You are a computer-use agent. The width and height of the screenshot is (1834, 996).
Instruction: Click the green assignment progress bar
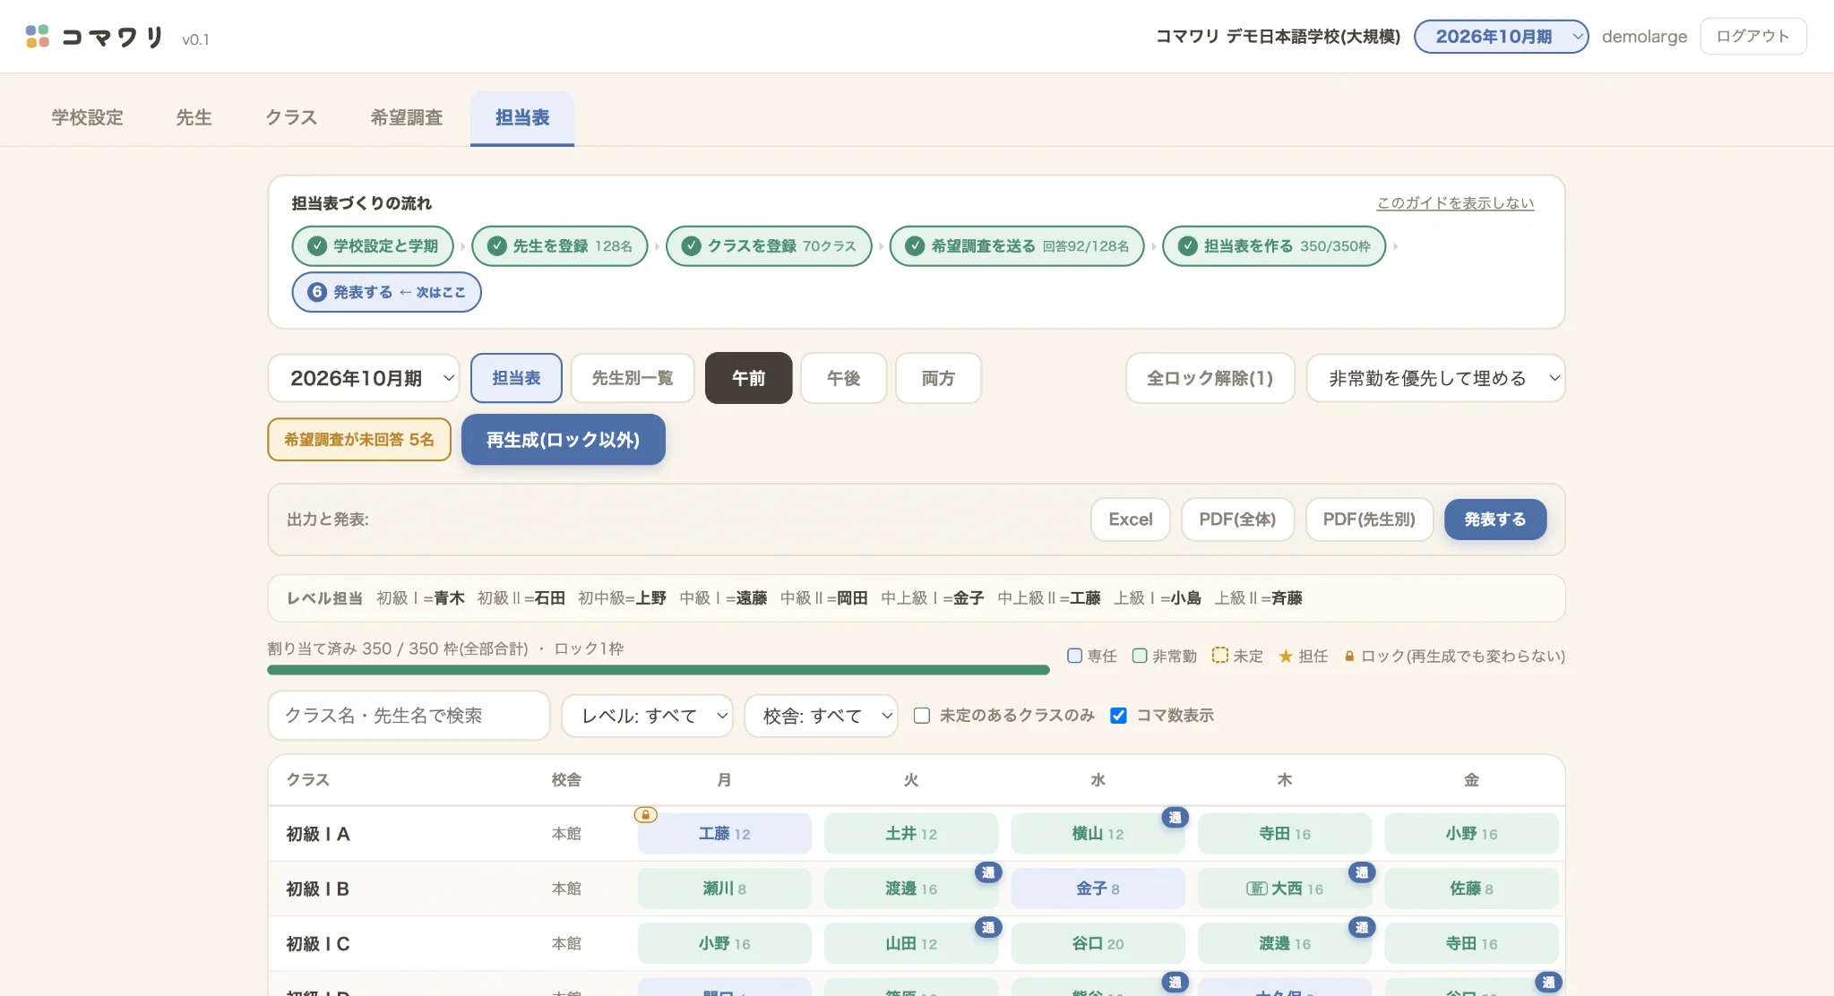click(x=659, y=670)
